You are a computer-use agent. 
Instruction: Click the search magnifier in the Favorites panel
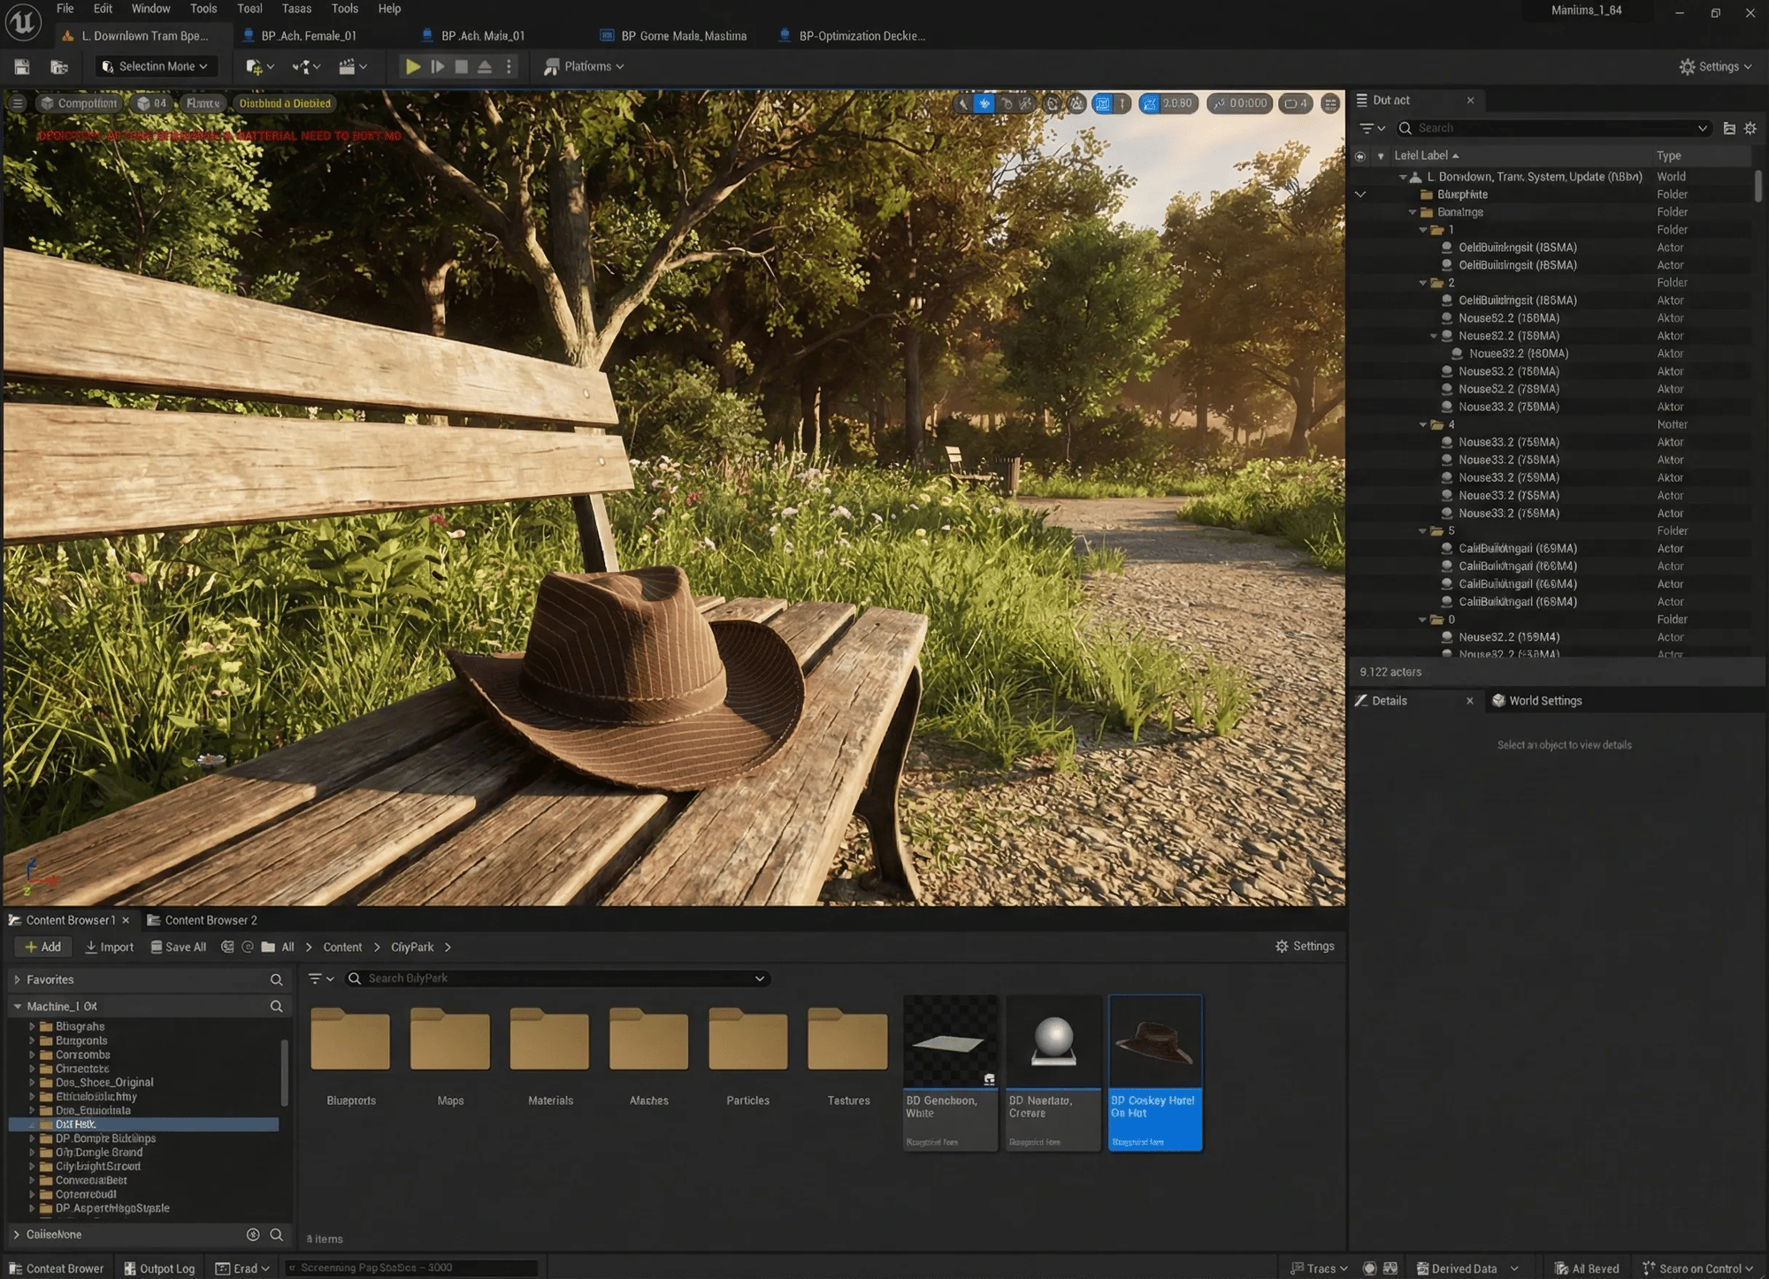click(x=276, y=979)
